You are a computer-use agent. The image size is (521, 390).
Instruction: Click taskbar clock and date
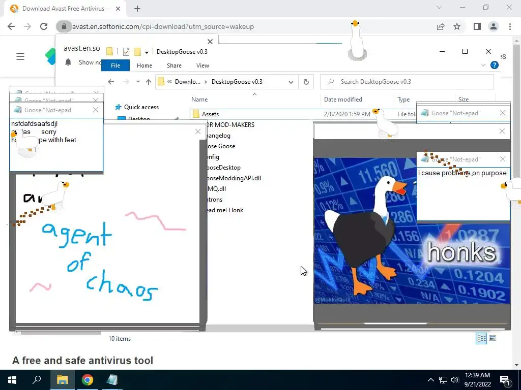pyautogui.click(x=477, y=380)
